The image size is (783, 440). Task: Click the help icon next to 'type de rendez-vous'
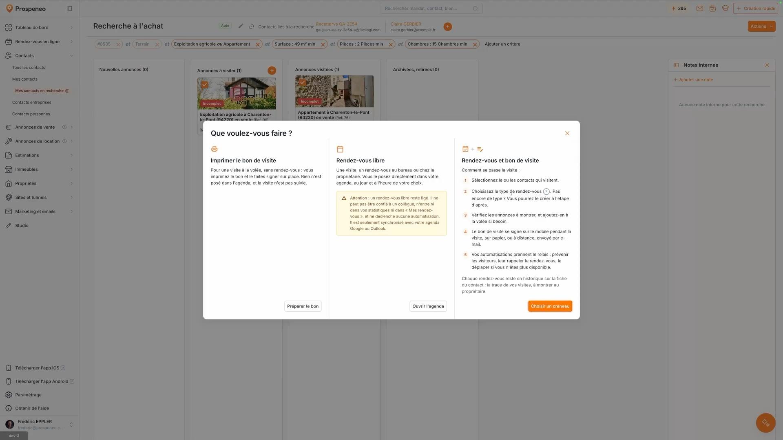pos(546,191)
